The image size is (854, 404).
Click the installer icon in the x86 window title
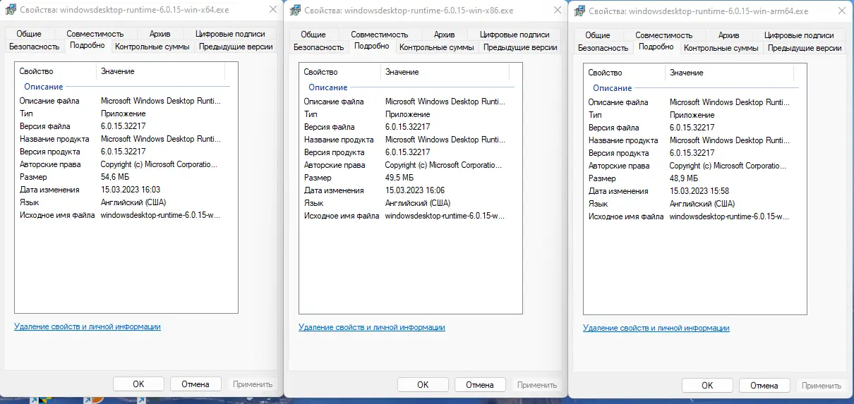[295, 11]
